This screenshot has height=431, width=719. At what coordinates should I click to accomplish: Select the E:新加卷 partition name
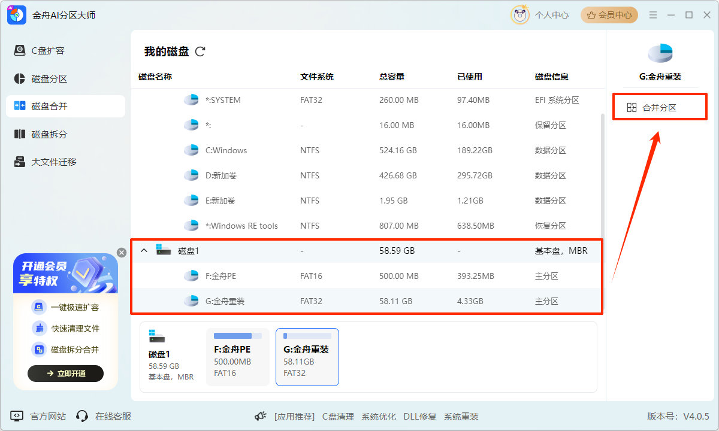[x=220, y=201]
